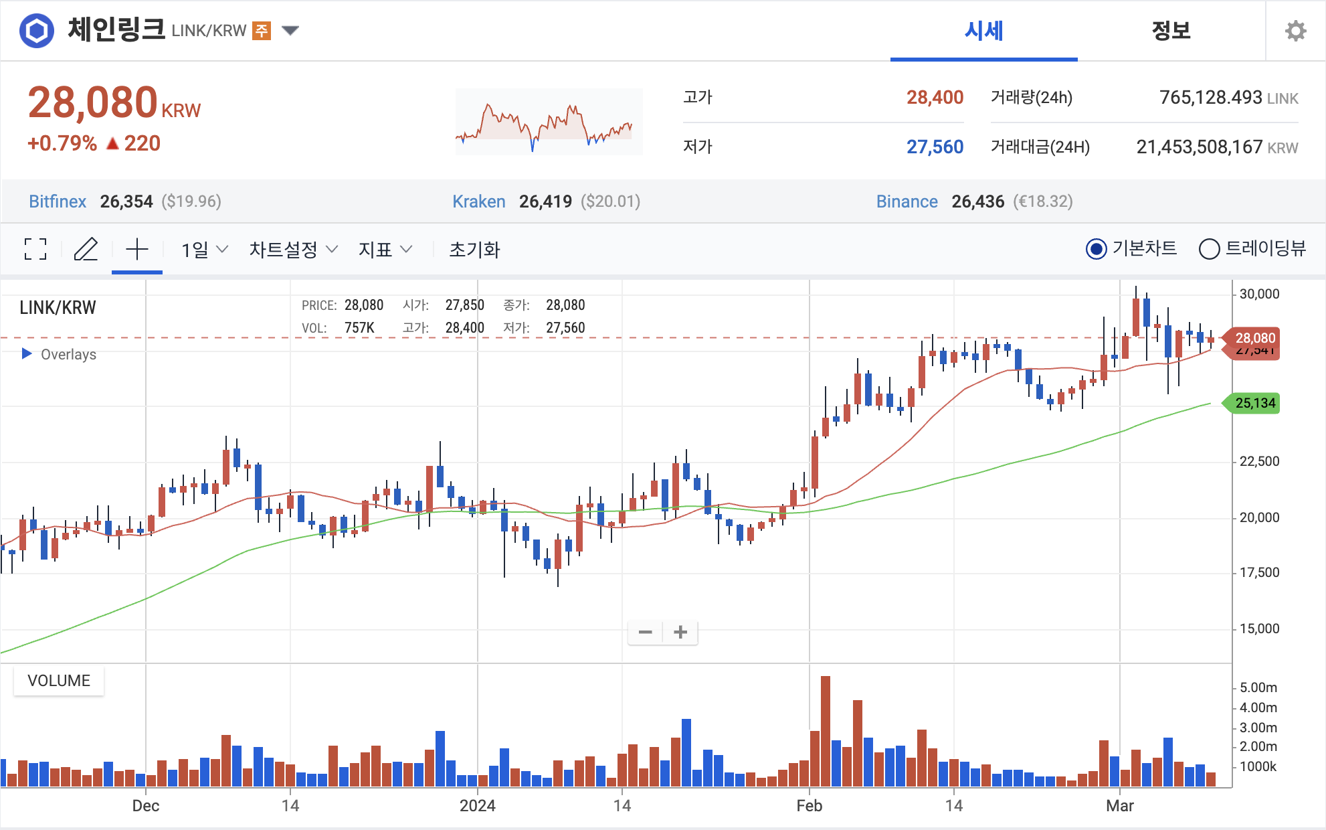Click 초기화 to reset the chart
Screen dimensions: 1326x830
(474, 250)
